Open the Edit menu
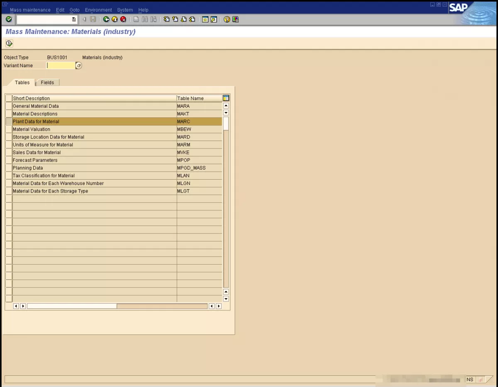This screenshot has height=387, width=498. (x=60, y=10)
